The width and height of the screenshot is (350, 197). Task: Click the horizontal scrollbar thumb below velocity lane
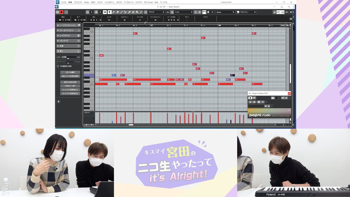click(131, 125)
